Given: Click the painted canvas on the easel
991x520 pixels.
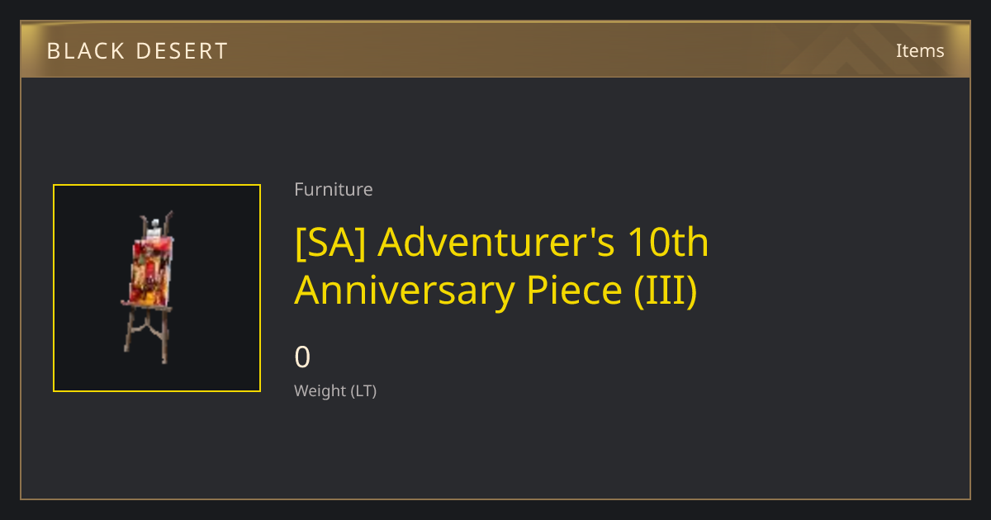Looking at the screenshot, I should click(x=151, y=270).
